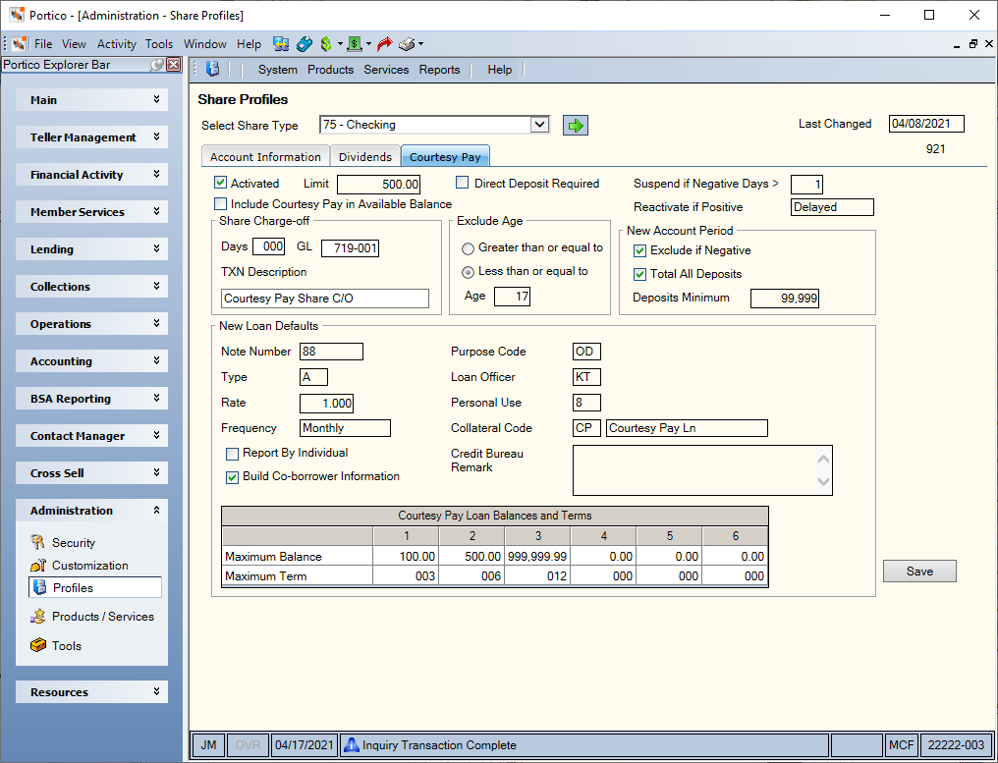Click the two-computers transfer toolbar icon

click(281, 43)
